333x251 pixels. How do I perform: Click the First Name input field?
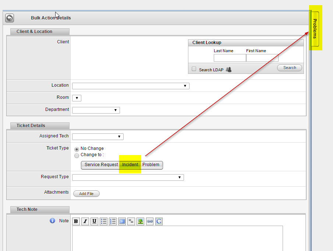262,58
